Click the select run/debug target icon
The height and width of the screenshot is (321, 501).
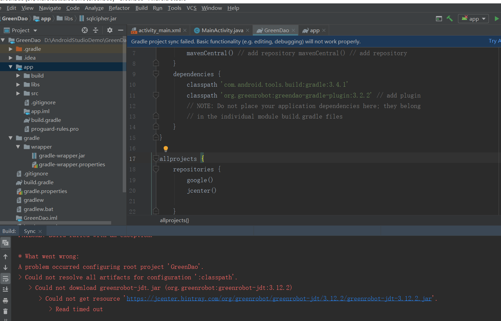click(x=439, y=19)
